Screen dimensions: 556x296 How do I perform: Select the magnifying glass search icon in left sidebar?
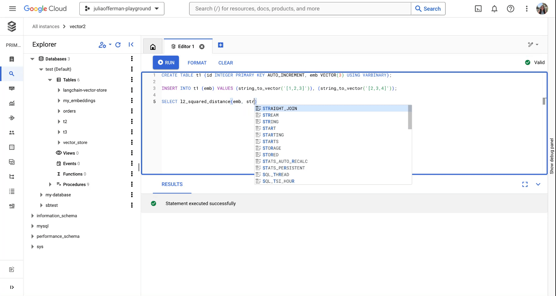pyautogui.click(x=12, y=74)
